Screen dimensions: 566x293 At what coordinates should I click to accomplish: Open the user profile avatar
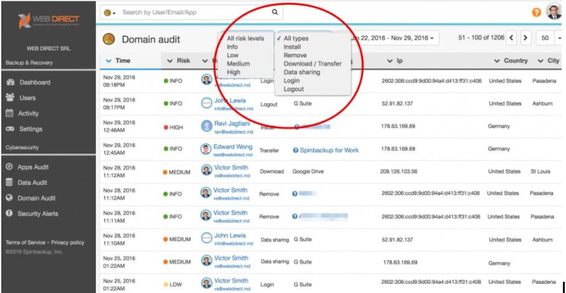point(554,12)
